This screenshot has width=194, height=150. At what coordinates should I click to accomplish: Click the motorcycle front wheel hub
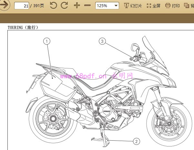[x=168, y=124]
